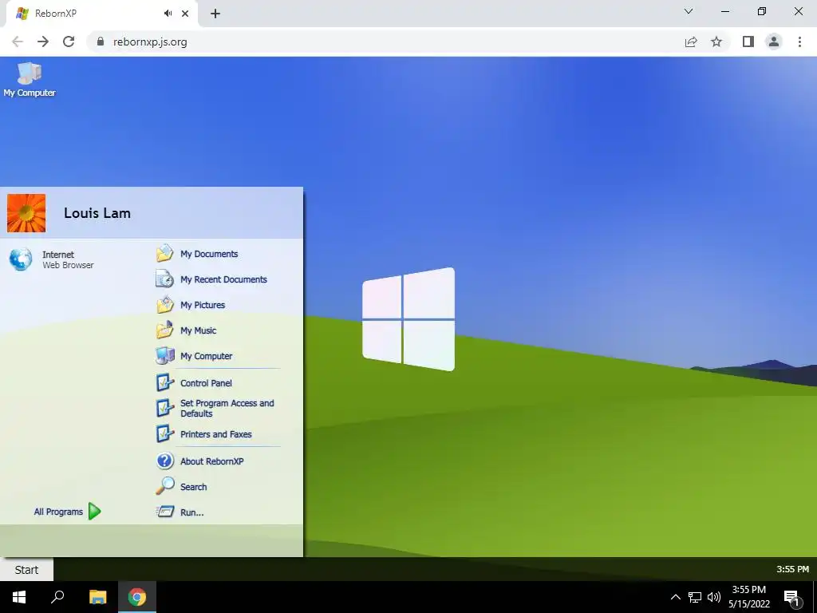The width and height of the screenshot is (817, 613).
Task: Show hidden tray icons chevron
Action: click(x=675, y=597)
